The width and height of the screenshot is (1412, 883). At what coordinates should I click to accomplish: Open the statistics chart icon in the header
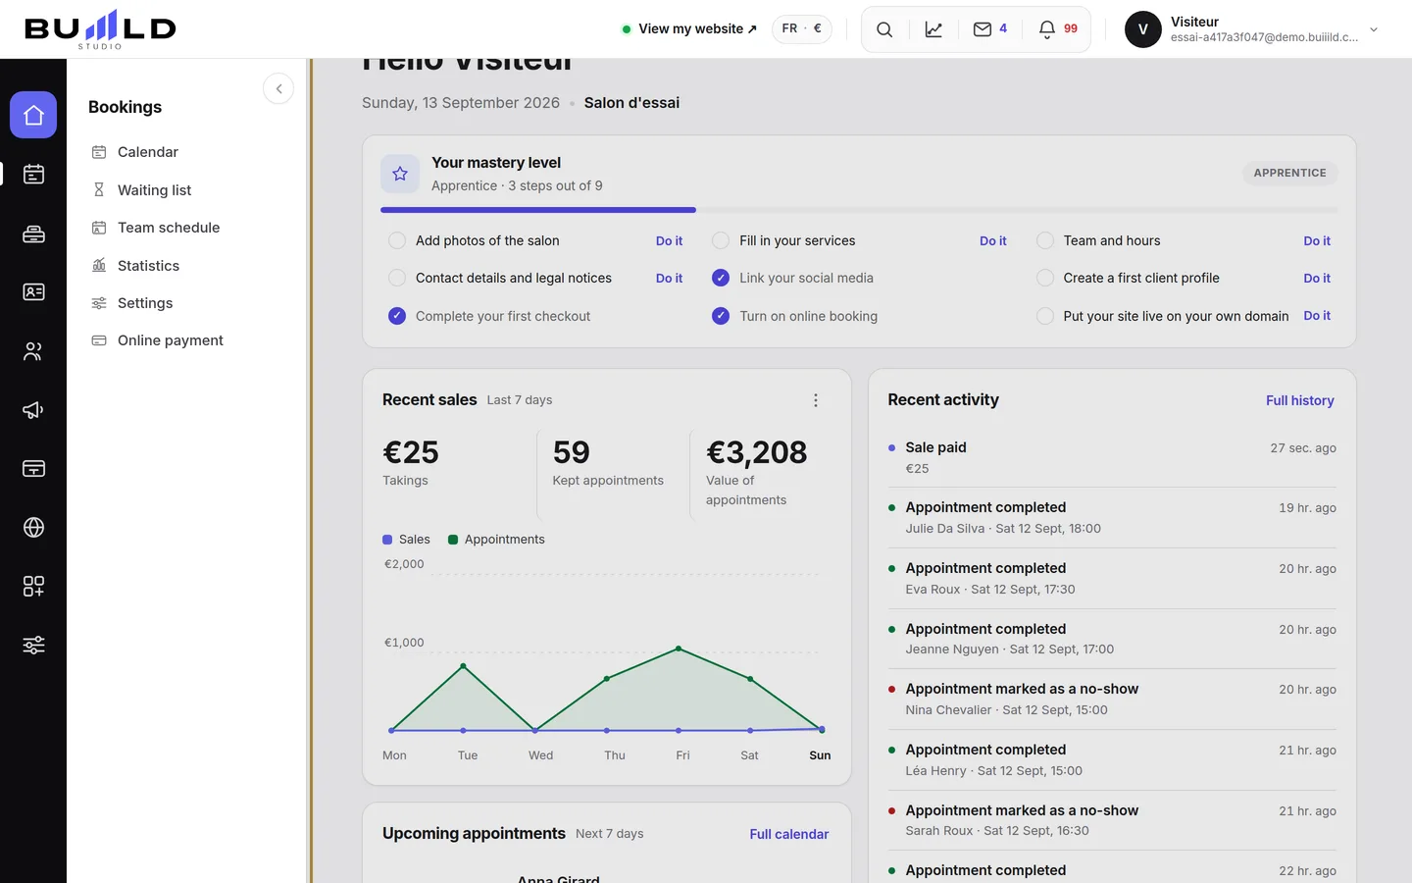[933, 29]
